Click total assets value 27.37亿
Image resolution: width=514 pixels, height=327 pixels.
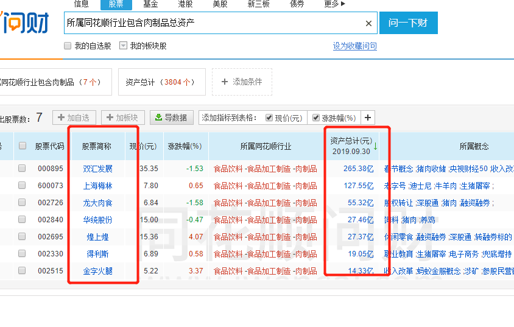[x=361, y=237]
